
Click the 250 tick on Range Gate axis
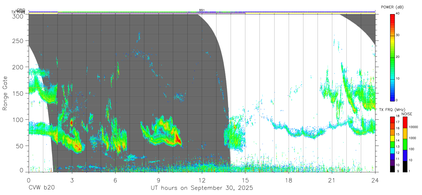click(x=19, y=41)
